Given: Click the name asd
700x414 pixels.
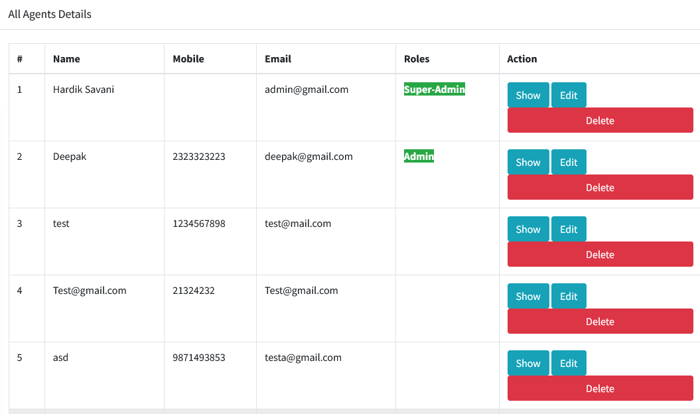Looking at the screenshot, I should [x=61, y=358].
